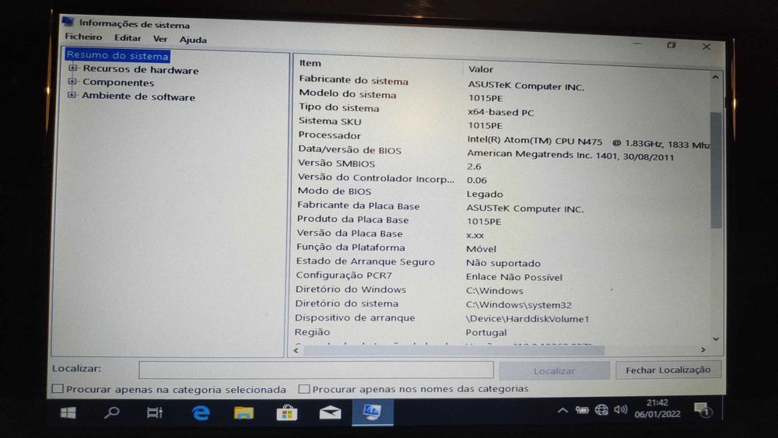
Task: Select the Versão SMBIOS row
Action: 503,165
